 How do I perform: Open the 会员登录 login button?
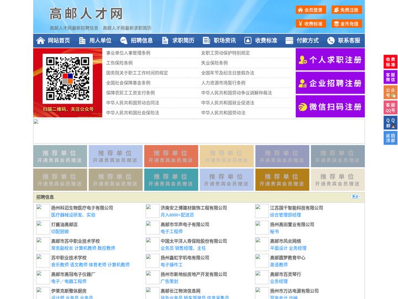[x=311, y=10]
